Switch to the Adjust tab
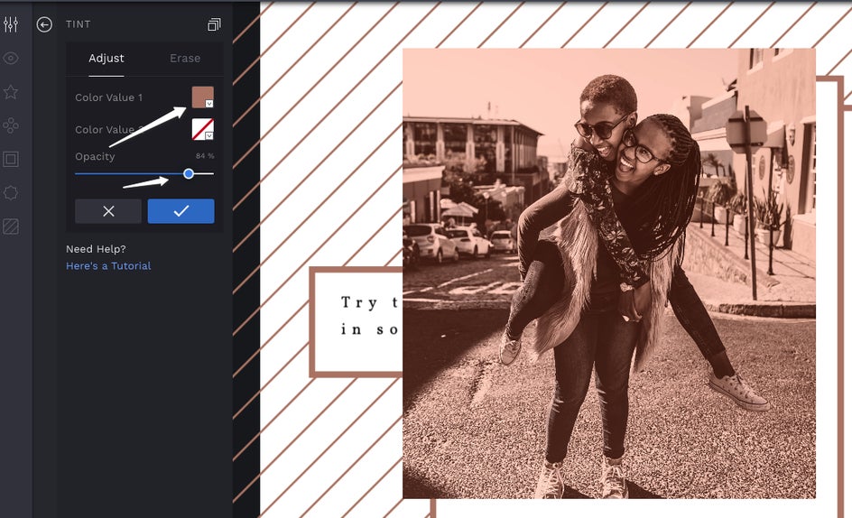 pyautogui.click(x=106, y=58)
